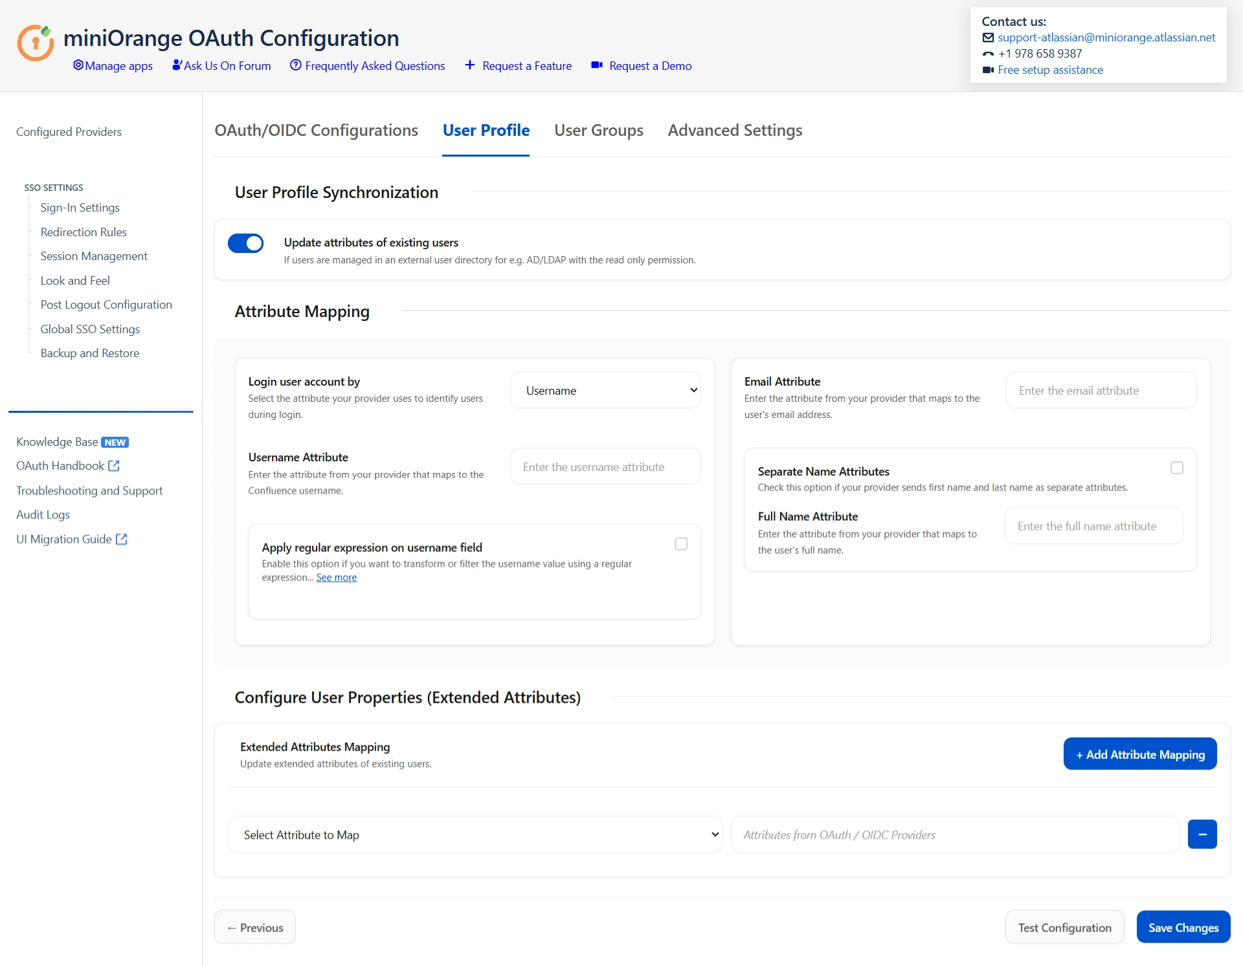The image size is (1243, 966).
Task: Click the camera icon beside Free setup assistance
Action: (988, 70)
